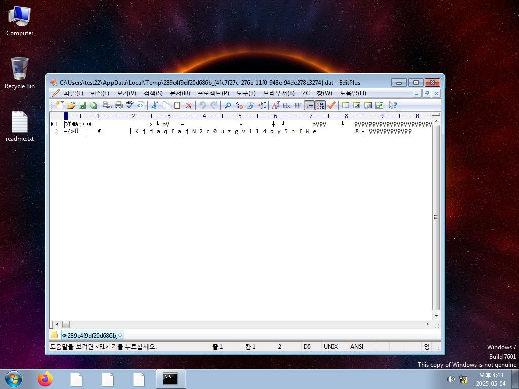Click the folder icon beside document tabs
The image size is (519, 389).
54,335
